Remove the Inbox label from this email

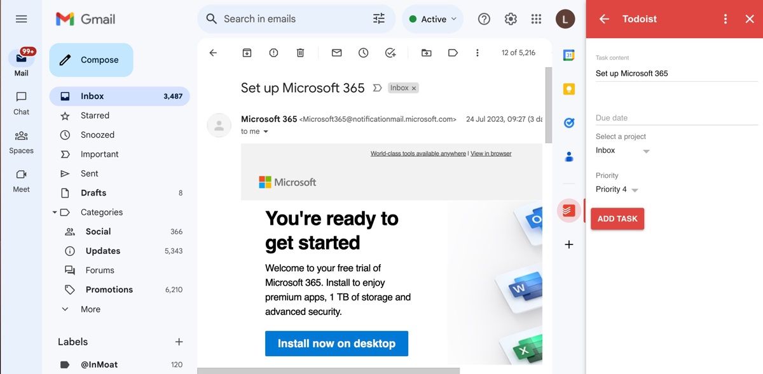click(414, 88)
